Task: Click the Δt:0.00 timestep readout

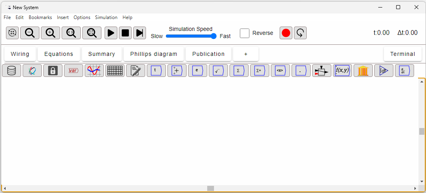Action: pos(408,33)
